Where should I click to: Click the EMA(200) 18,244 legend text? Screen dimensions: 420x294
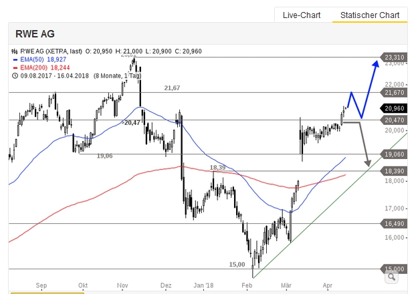[45, 67]
